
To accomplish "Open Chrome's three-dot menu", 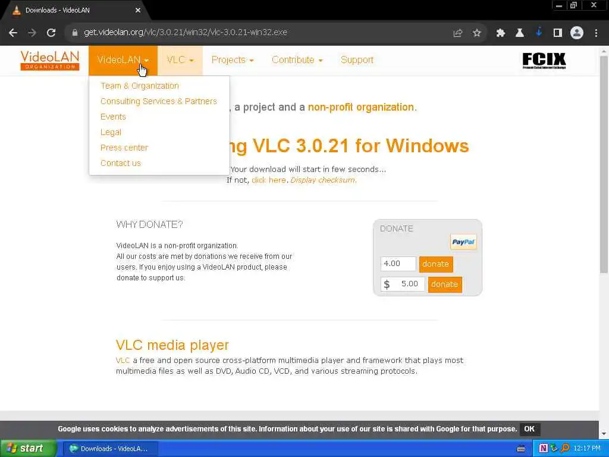I will pyautogui.click(x=596, y=33).
